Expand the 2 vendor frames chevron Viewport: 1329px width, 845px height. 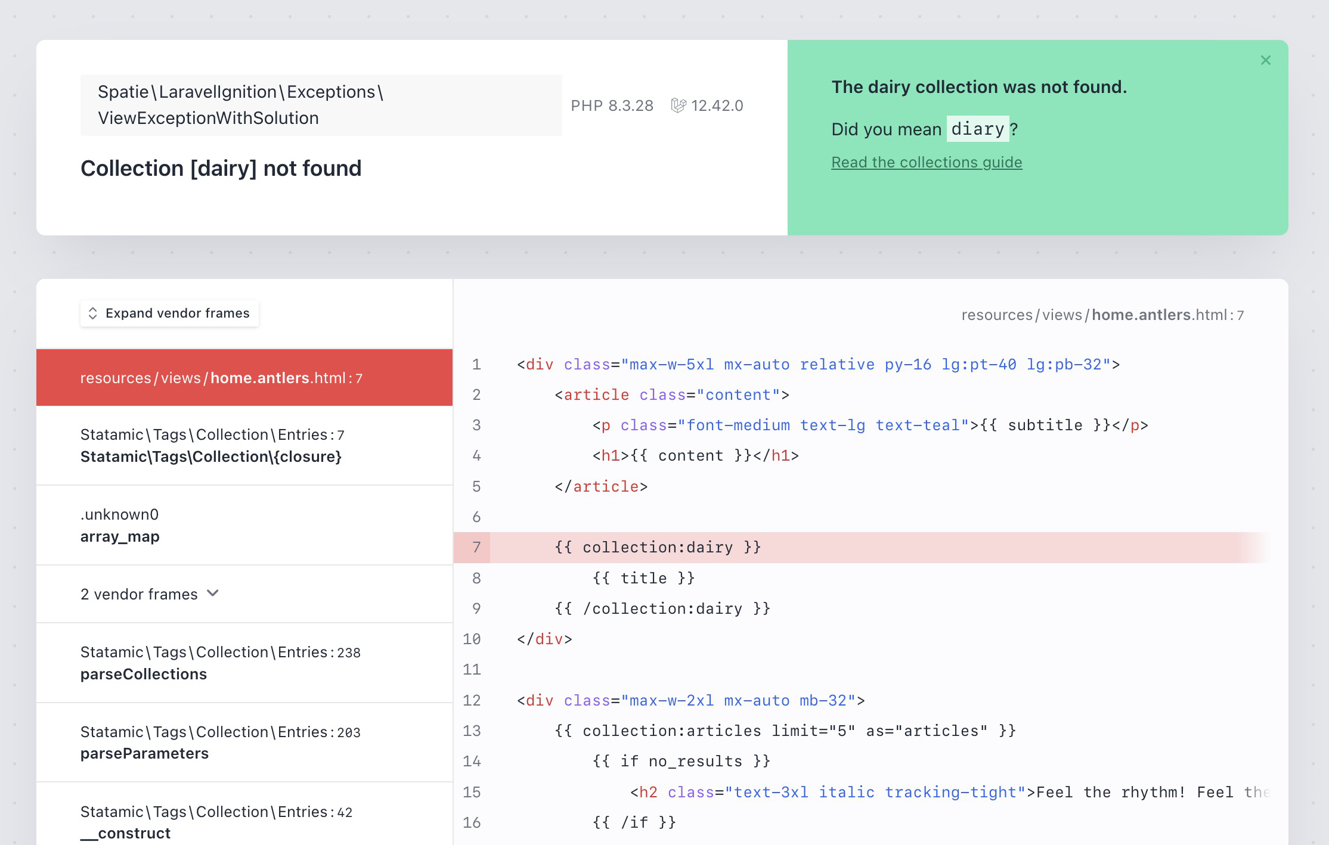213,593
